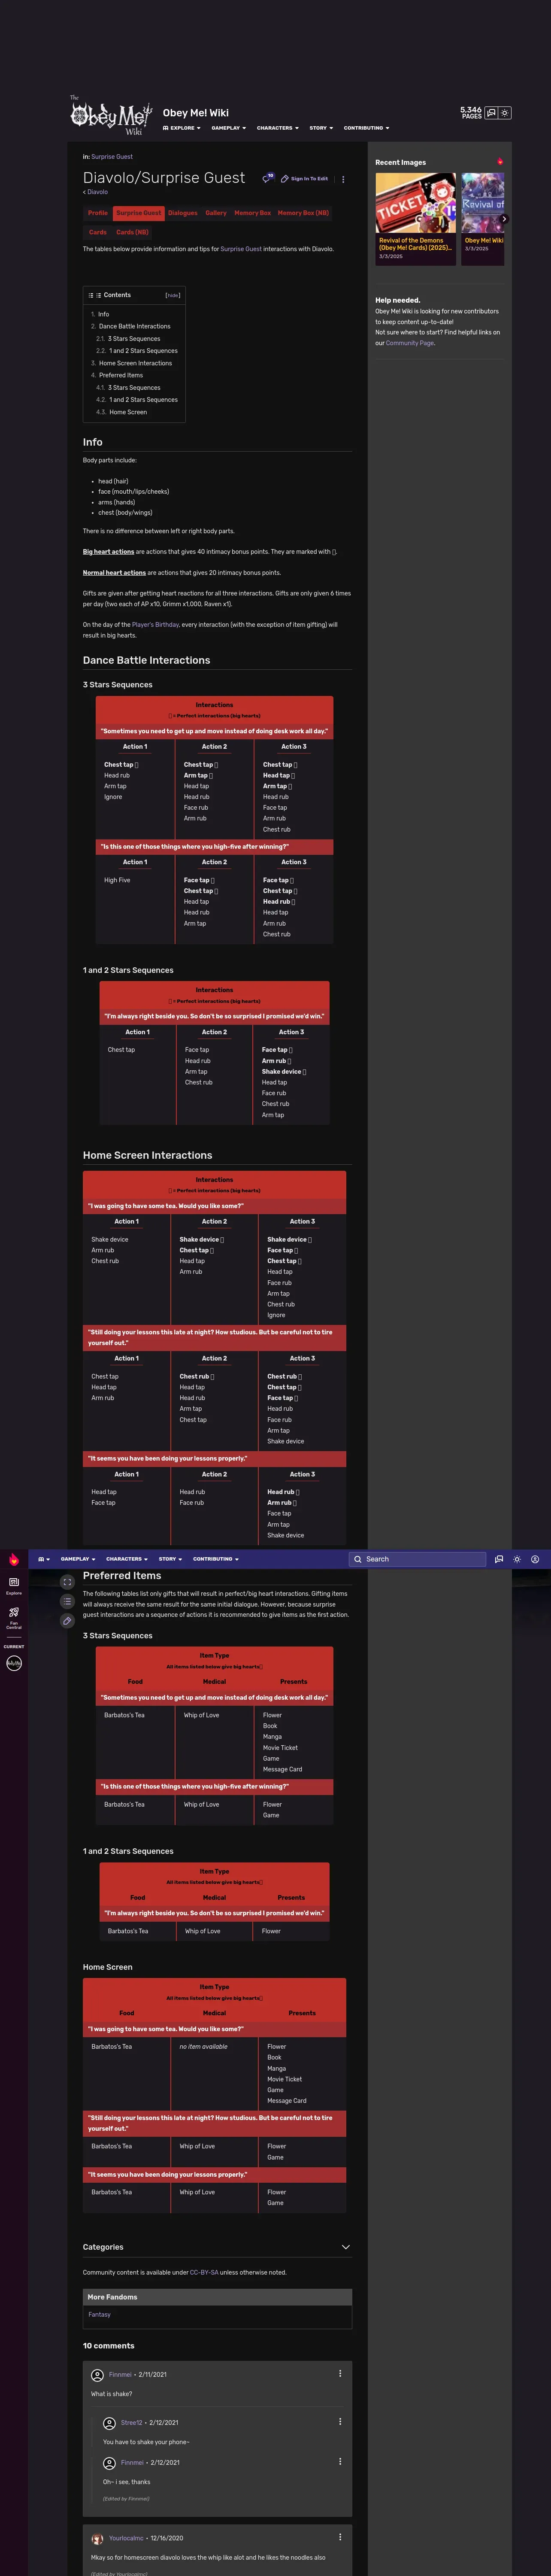Open the three-dot page actions menu
The height and width of the screenshot is (2576, 551).
point(343,180)
